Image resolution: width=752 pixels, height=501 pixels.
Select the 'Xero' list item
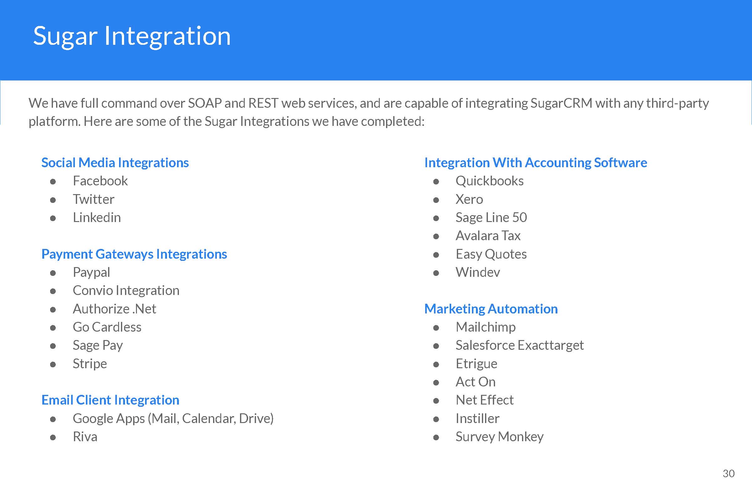(x=469, y=199)
